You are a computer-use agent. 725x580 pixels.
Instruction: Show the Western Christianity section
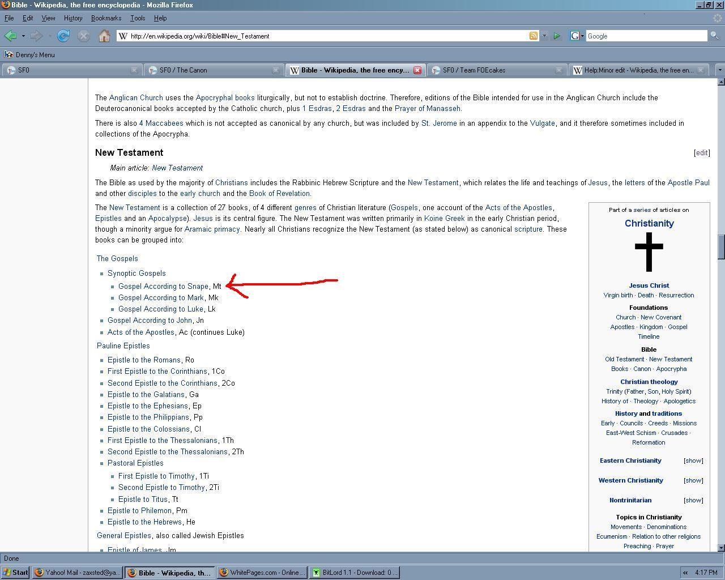pos(693,480)
